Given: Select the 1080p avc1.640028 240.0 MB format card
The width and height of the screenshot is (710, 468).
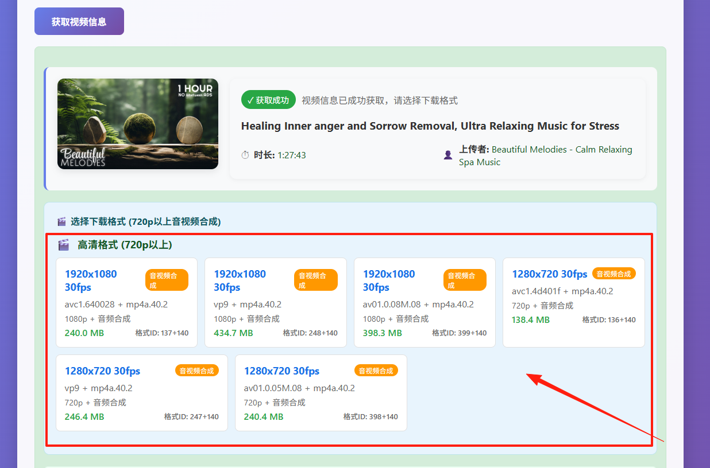Looking at the screenshot, I should coord(126,302).
